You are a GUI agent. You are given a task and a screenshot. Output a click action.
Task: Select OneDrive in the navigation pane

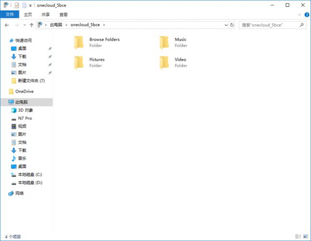24,91
